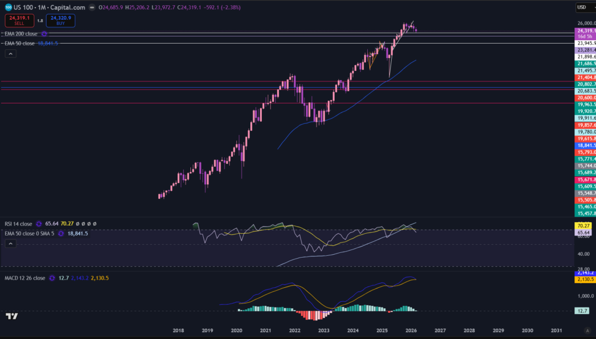
Task: Click the gray market status dash icon
Action: click(x=92, y=7)
